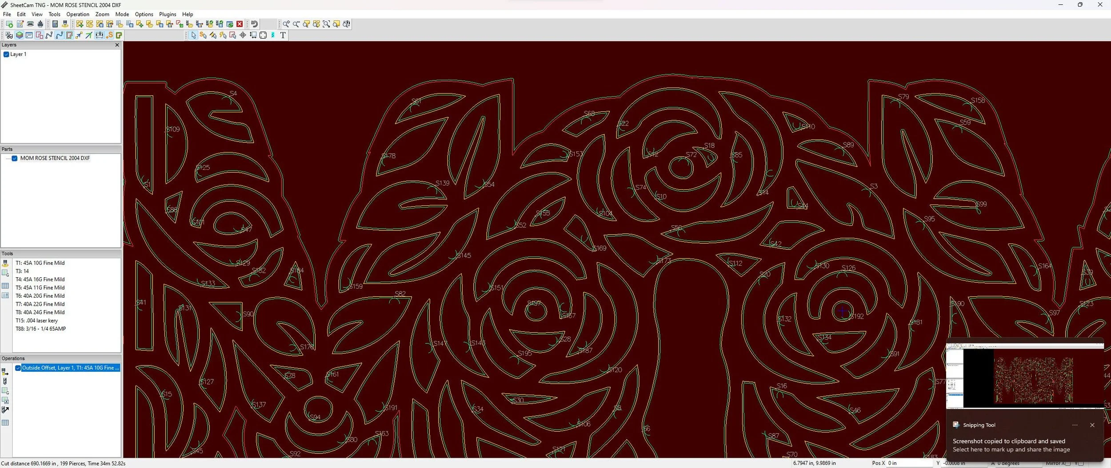Close the Layers panel
The image size is (1111, 468).
(x=117, y=45)
